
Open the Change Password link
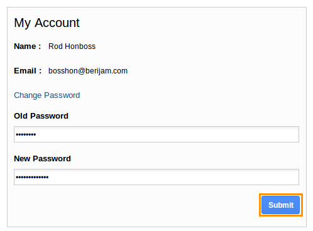pyautogui.click(x=47, y=95)
